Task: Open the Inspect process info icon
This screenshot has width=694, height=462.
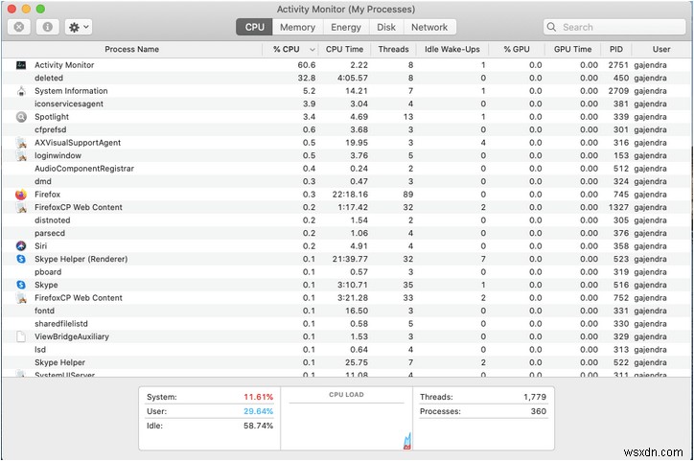Action: (47, 27)
